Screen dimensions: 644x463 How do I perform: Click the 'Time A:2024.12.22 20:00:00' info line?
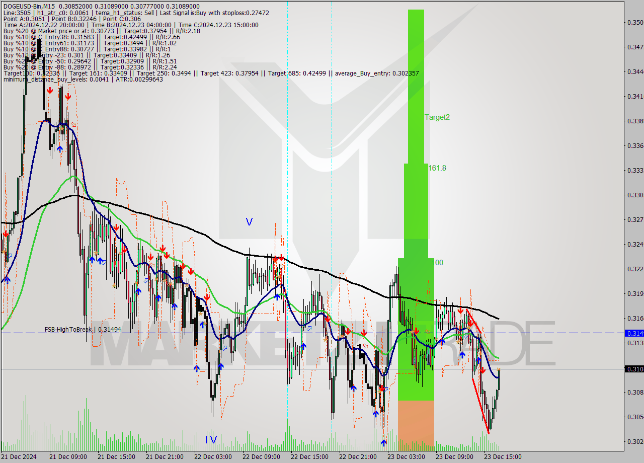131,25
